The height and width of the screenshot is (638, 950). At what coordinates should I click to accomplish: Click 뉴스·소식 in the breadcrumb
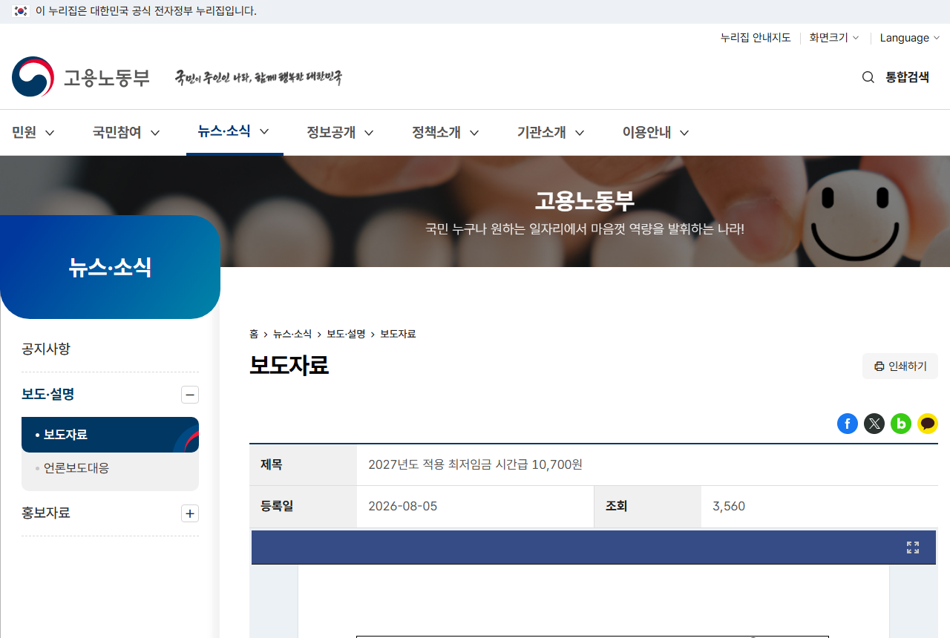(292, 334)
